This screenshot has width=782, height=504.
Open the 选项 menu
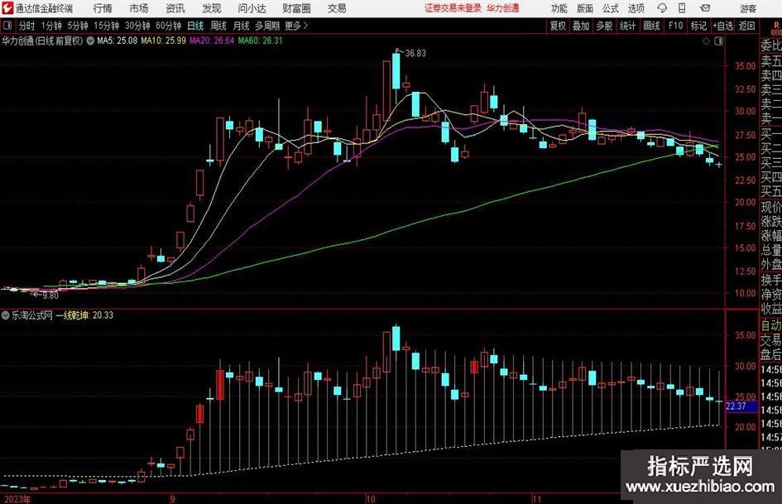pyautogui.click(x=636, y=8)
